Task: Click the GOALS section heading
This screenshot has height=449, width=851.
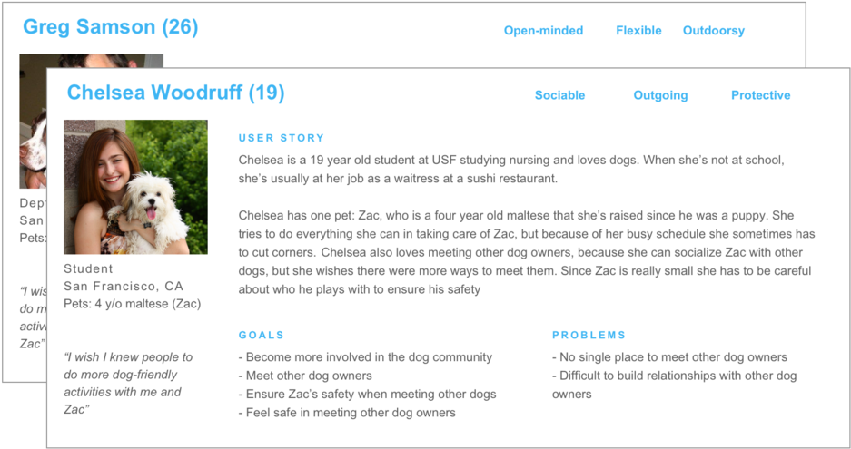Action: pyautogui.click(x=261, y=335)
